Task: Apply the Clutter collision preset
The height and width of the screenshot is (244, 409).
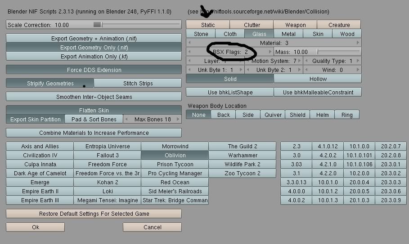Action: coord(252,25)
